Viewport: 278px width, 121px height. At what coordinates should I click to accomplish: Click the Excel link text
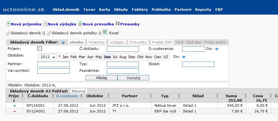tap(114, 33)
